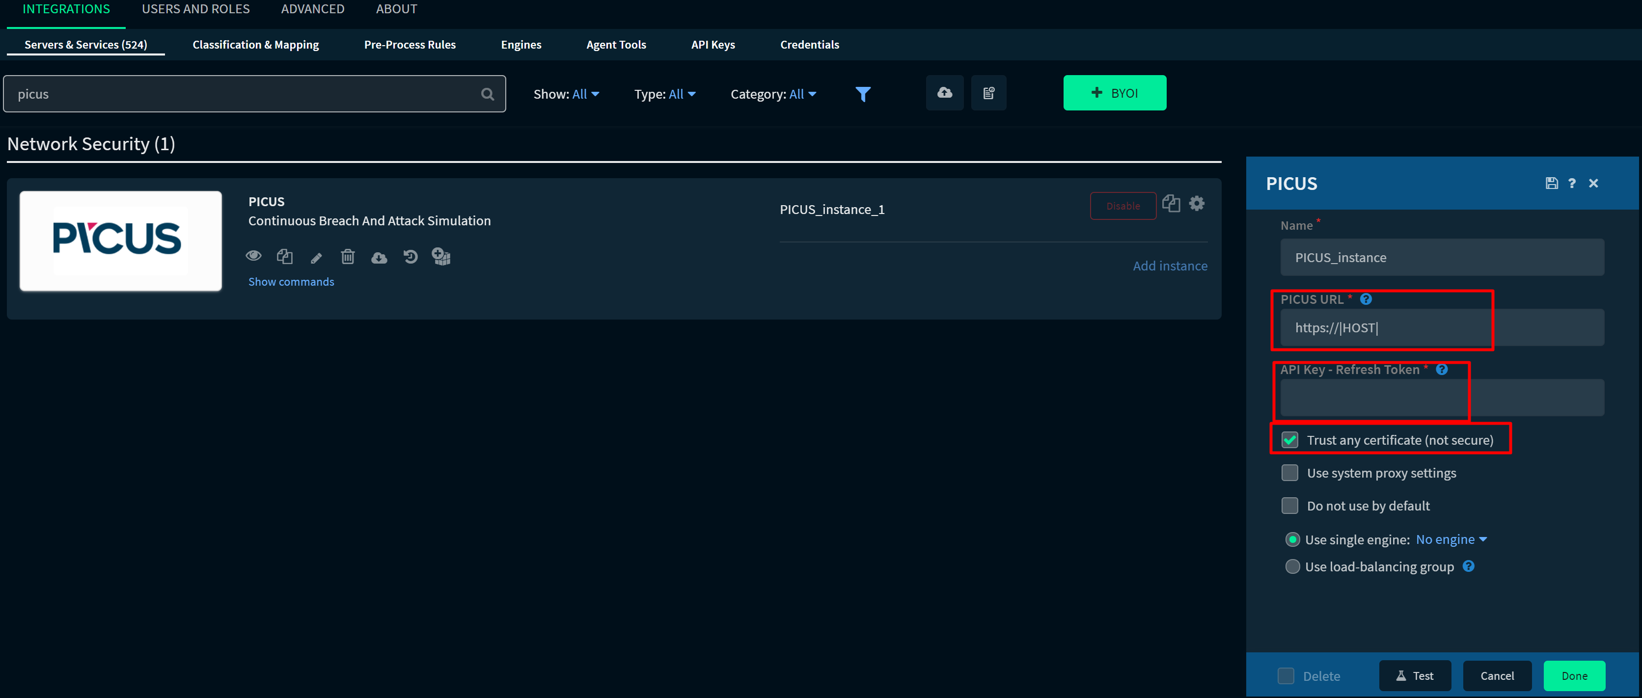The image size is (1642, 698).
Task: Click the PICUS integration download cloud icon
Action: tap(379, 258)
